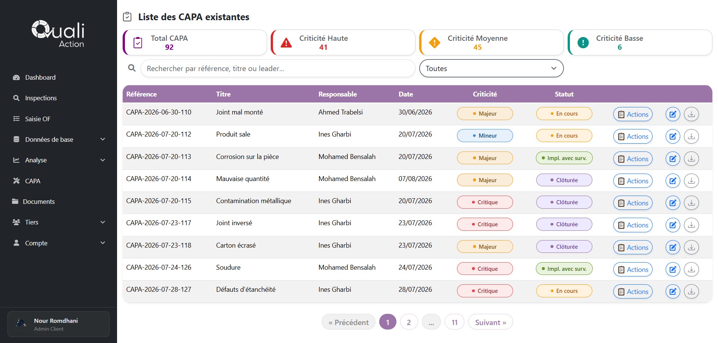Click the Mineur badge on Produit sale
This screenshot has height=343, width=718.
coord(485,136)
